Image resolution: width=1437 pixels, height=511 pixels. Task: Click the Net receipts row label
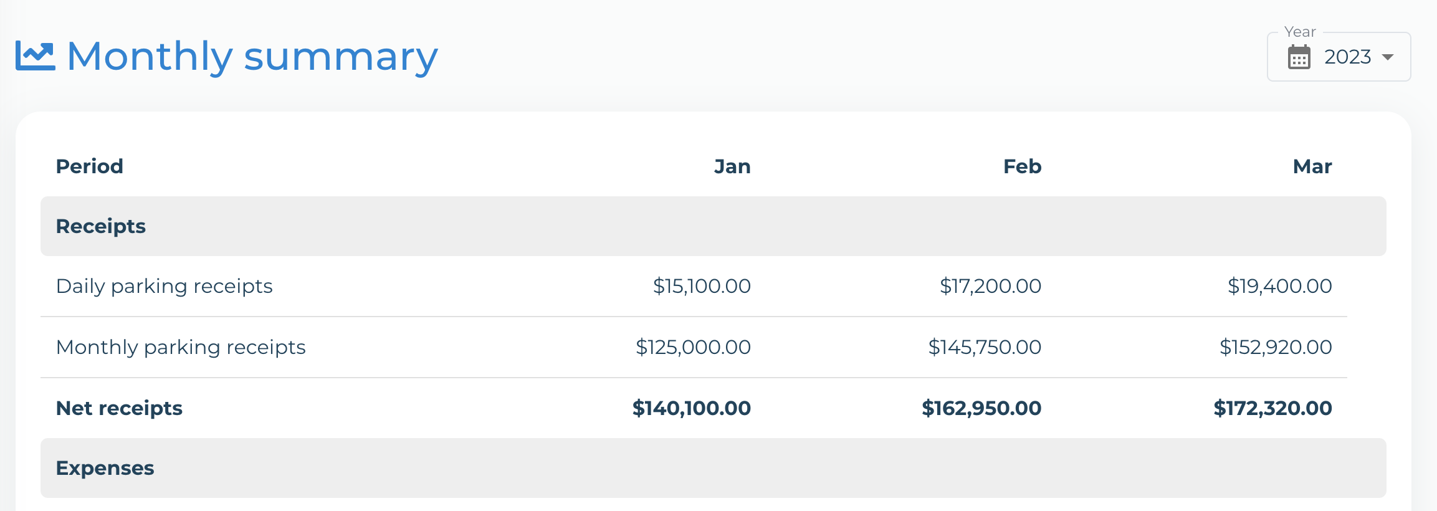119,408
